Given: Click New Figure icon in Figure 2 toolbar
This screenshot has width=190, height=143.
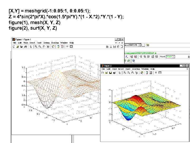Looking at the screenshot, I should (102, 73).
